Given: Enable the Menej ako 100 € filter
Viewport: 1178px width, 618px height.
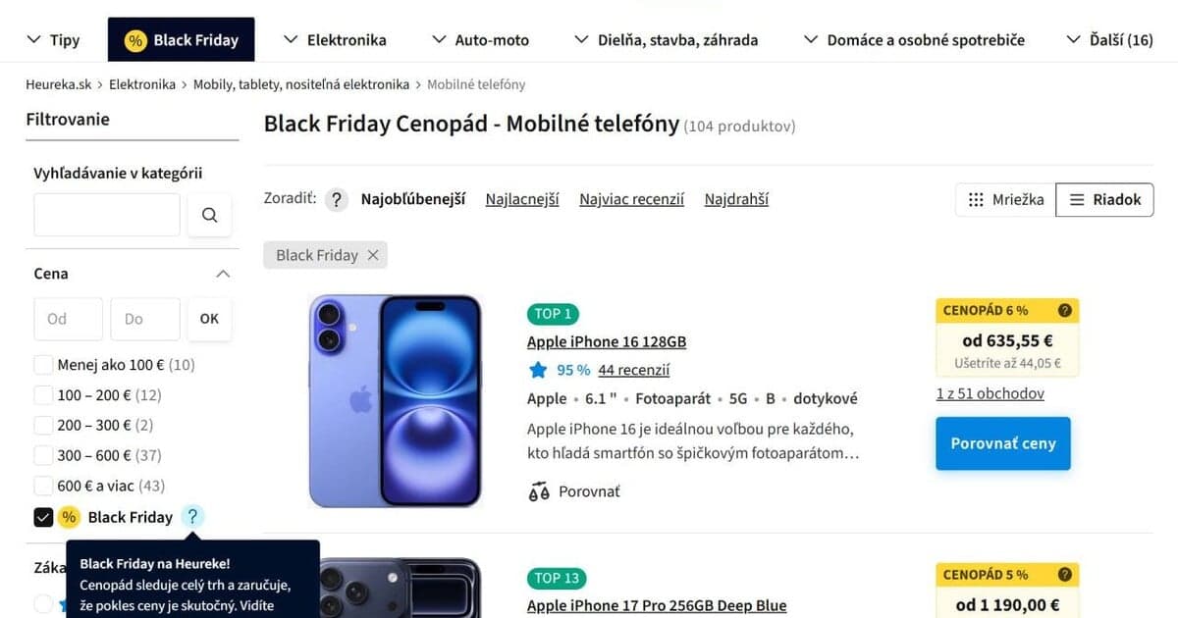Looking at the screenshot, I should (43, 364).
